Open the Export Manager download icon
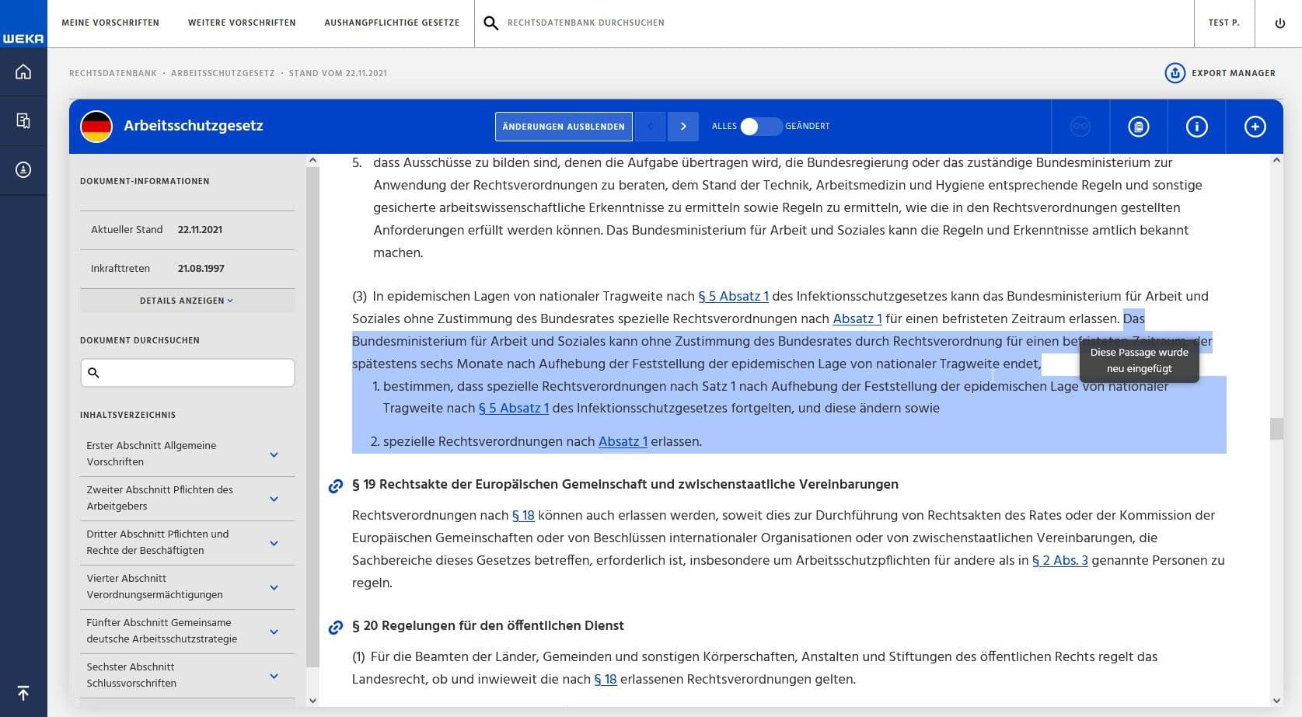 click(x=1174, y=73)
